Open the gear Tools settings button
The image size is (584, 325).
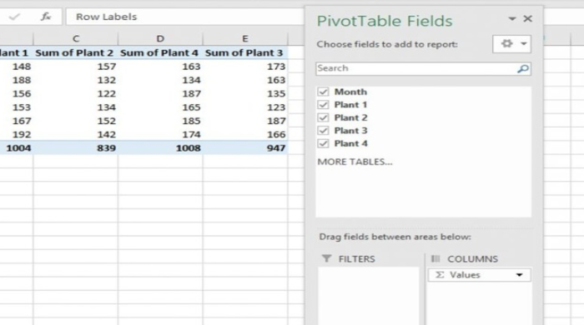pyautogui.click(x=506, y=44)
